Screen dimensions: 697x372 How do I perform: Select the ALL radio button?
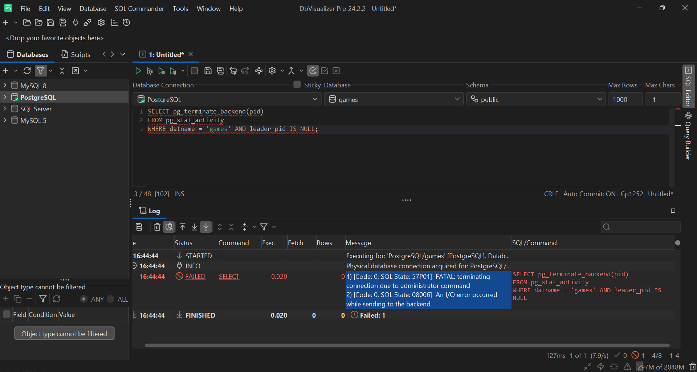point(111,299)
